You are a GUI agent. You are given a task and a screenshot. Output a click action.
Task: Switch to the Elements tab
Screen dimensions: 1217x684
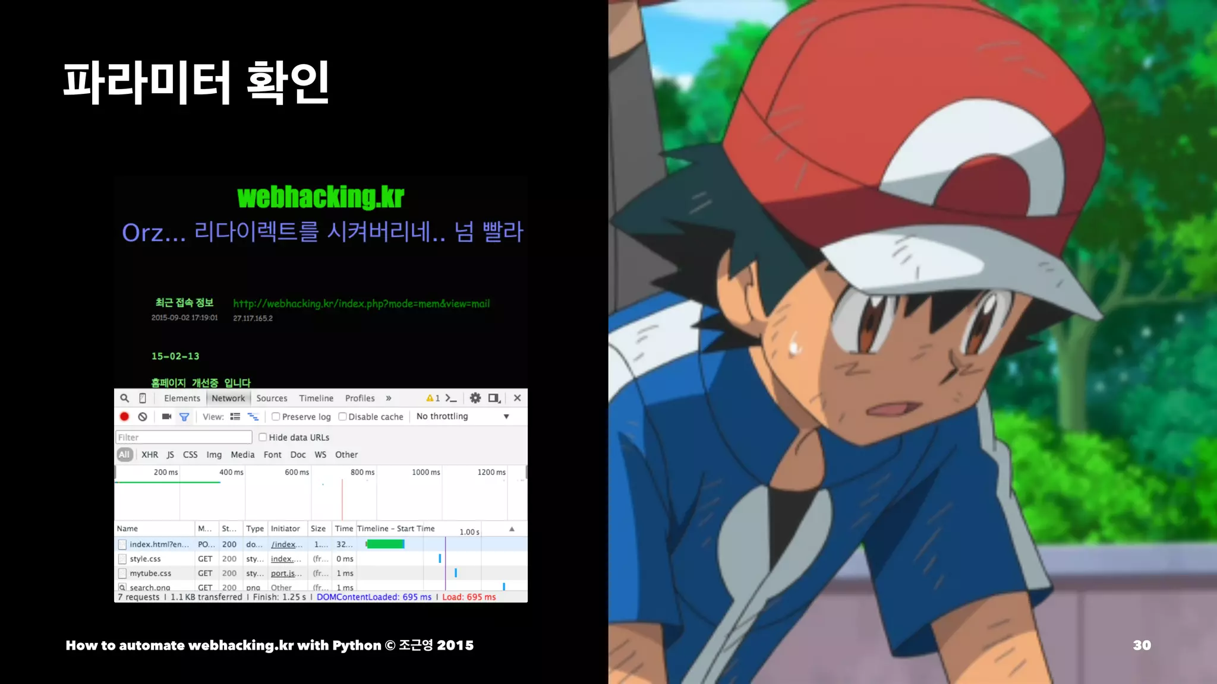(x=182, y=398)
